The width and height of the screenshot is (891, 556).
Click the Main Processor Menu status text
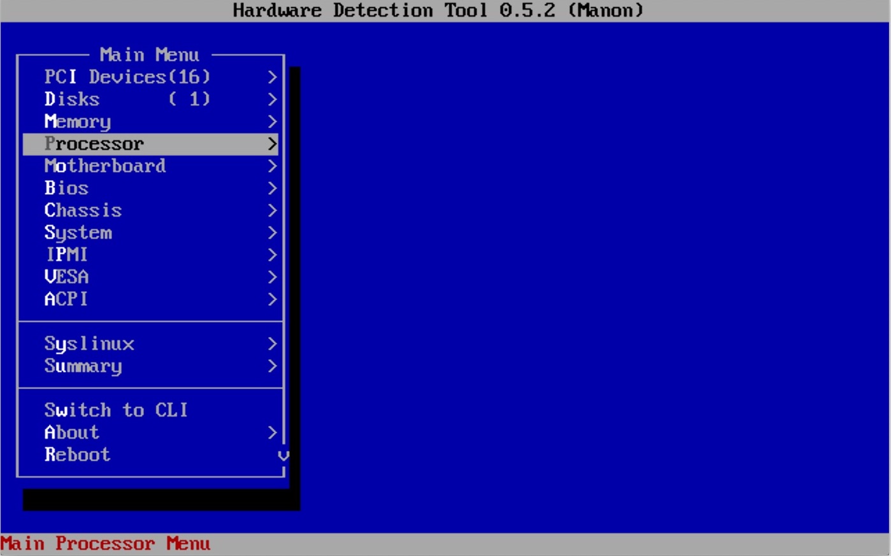tap(105, 544)
